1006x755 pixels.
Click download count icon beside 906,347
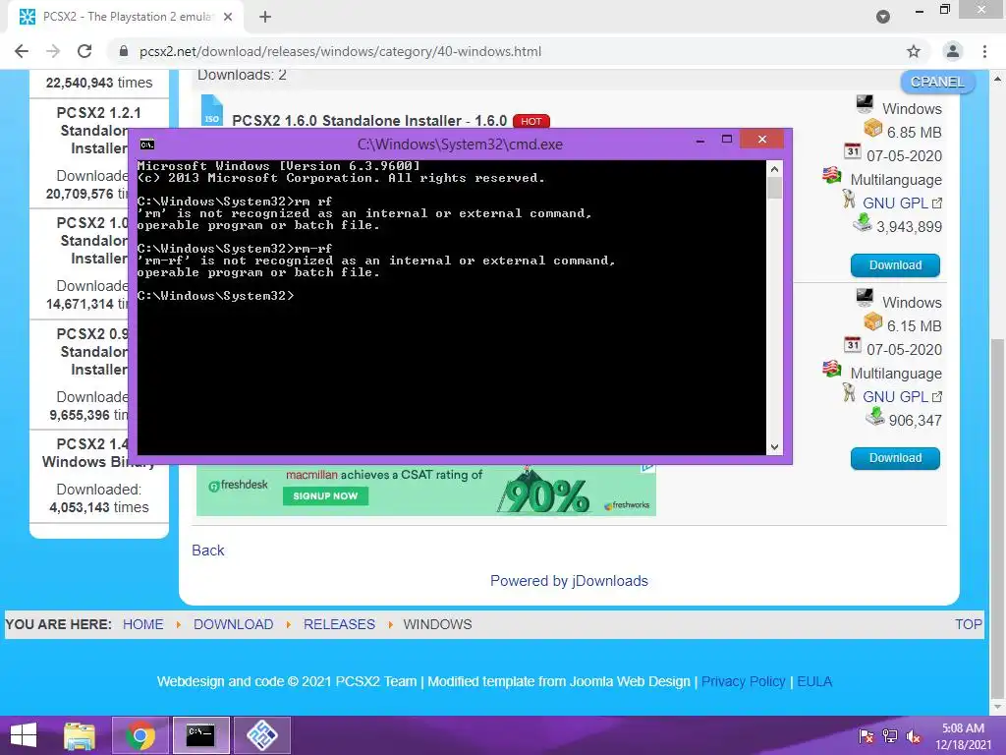click(875, 417)
